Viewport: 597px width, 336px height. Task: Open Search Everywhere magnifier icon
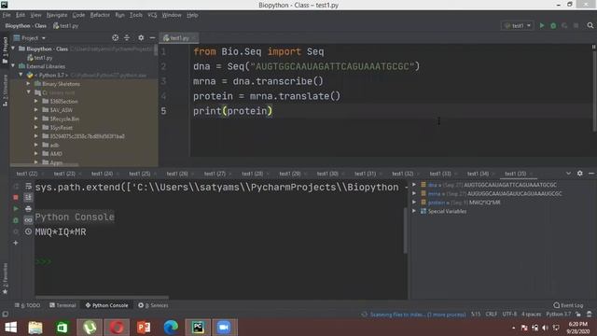click(x=590, y=25)
